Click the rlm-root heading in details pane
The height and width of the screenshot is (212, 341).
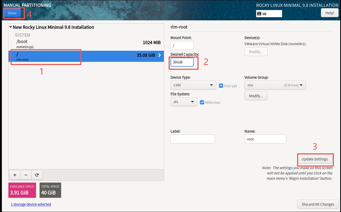(179, 27)
